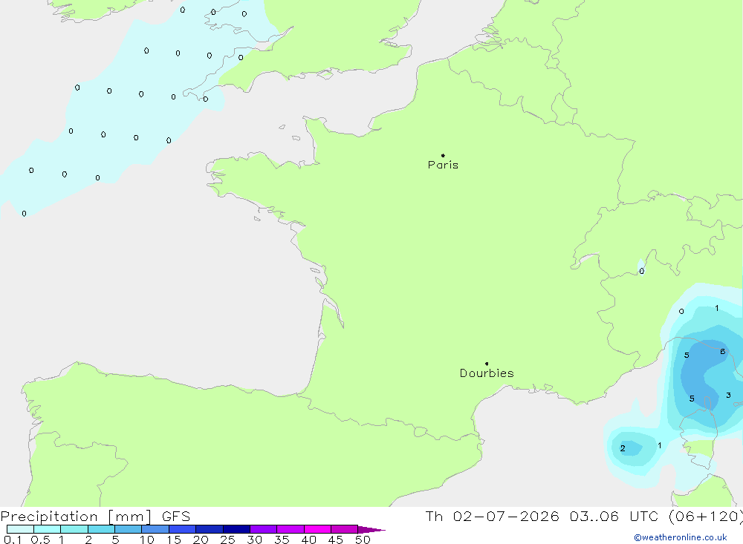Pick the 25–30 mm navy legend color
The image size is (743, 544).
click(236, 529)
